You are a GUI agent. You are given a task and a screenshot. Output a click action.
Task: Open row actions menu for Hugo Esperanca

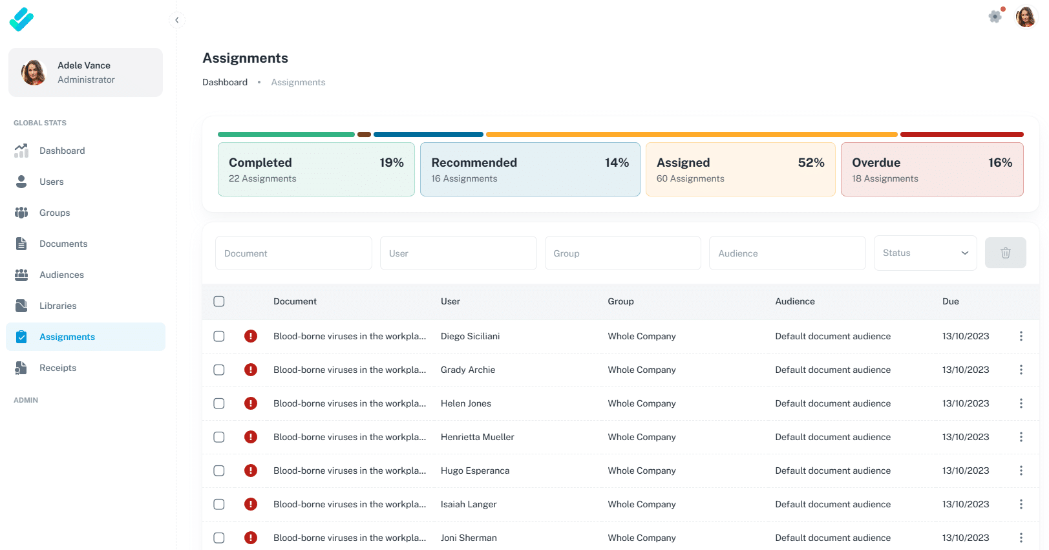pyautogui.click(x=1021, y=471)
